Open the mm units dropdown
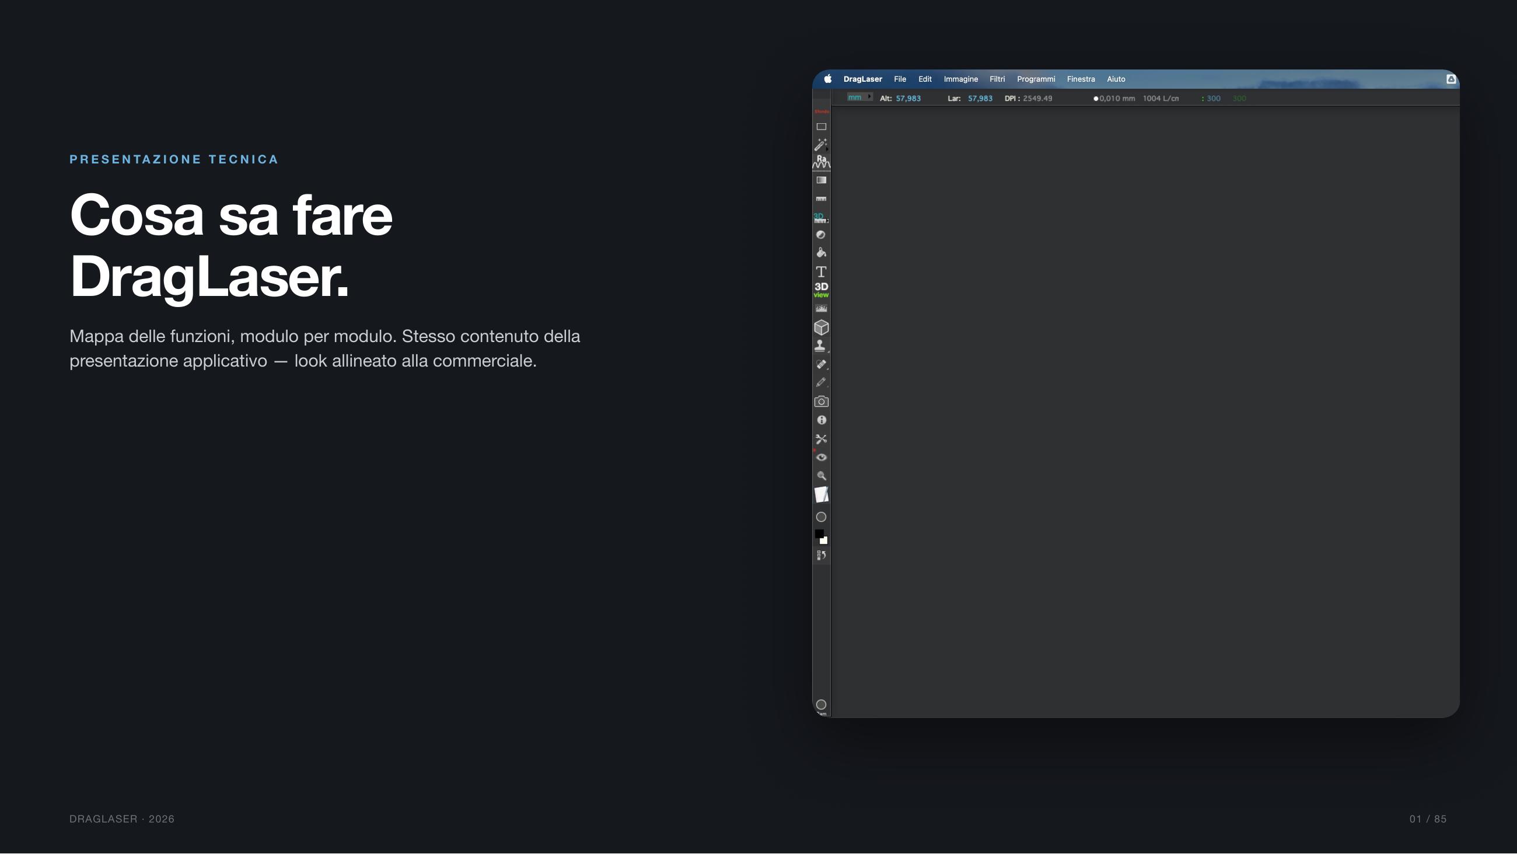The image size is (1517, 854). pos(860,97)
